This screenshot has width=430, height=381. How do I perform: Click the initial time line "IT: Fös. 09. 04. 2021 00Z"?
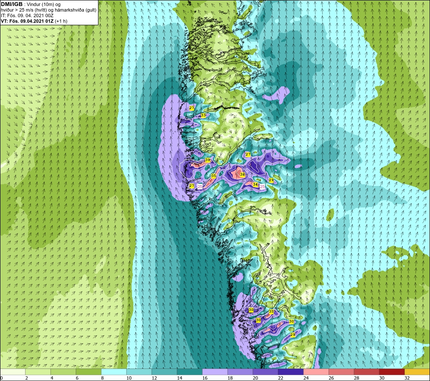click(x=27, y=15)
